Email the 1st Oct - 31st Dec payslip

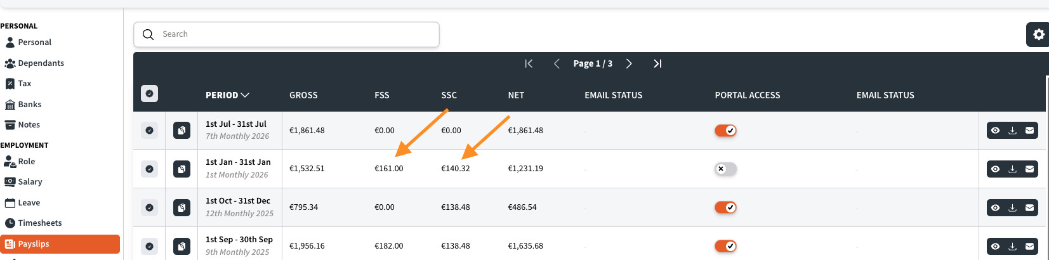(x=1030, y=208)
